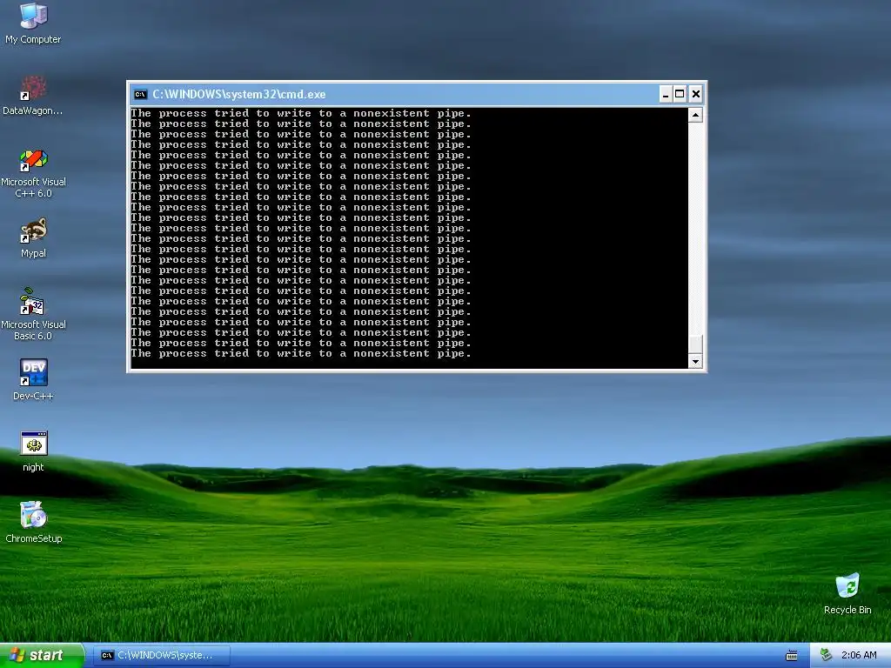Click the Start button
The image size is (891, 668).
(42, 656)
